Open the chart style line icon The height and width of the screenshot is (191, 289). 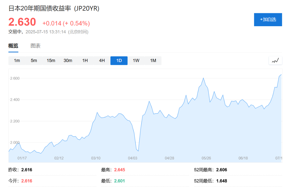[x=275, y=60]
